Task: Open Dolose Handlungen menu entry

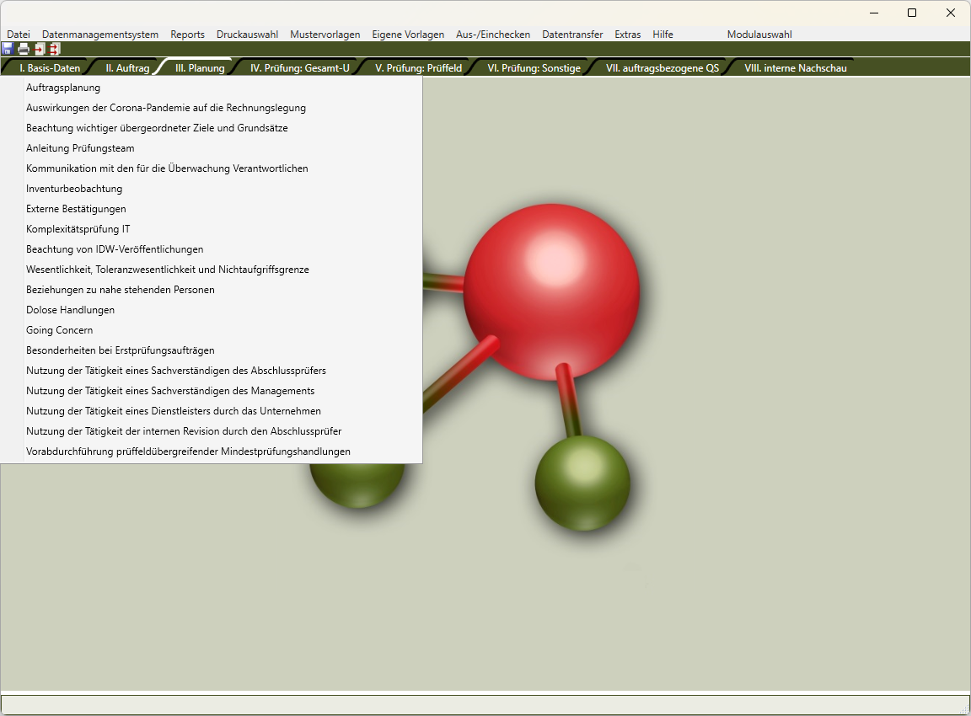Action: [71, 310]
